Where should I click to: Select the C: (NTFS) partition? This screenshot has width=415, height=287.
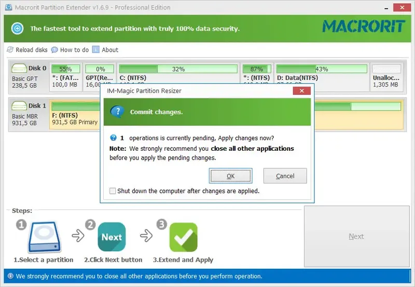178,77
